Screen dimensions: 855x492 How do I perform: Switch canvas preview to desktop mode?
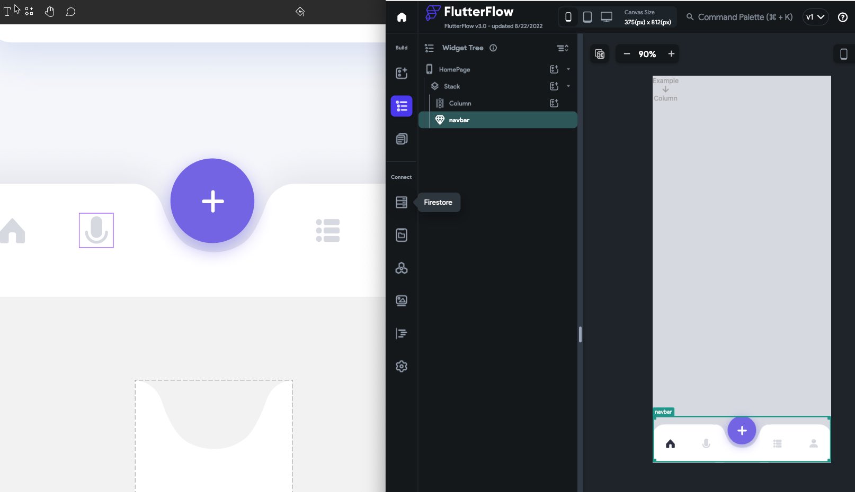[606, 16]
